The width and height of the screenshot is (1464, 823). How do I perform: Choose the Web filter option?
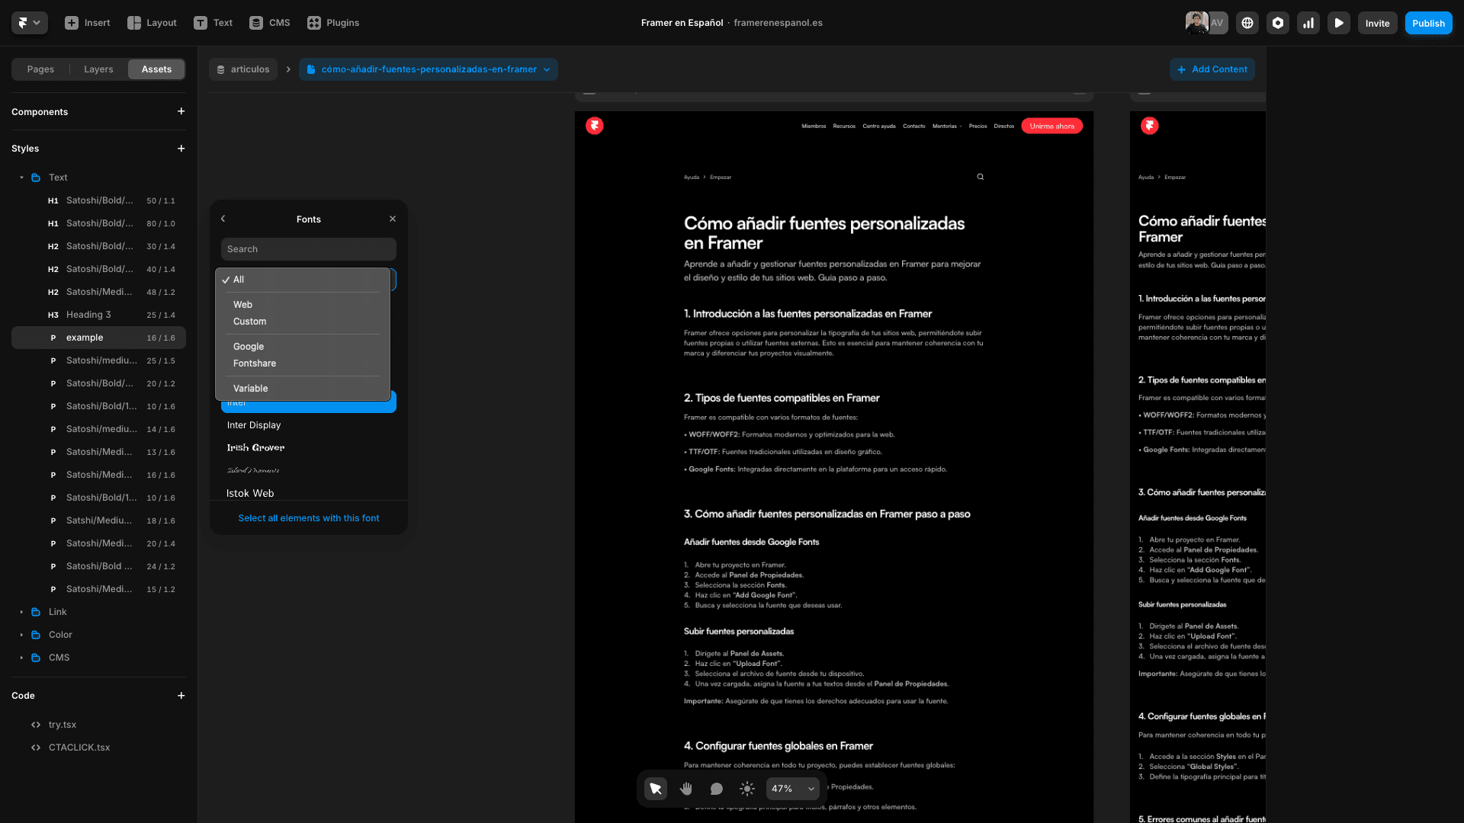303,305
